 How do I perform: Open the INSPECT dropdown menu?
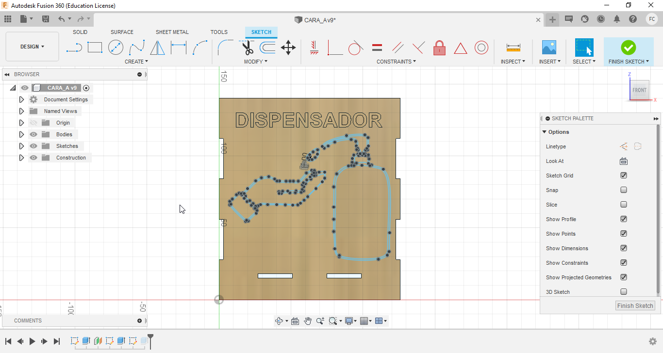[513, 62]
